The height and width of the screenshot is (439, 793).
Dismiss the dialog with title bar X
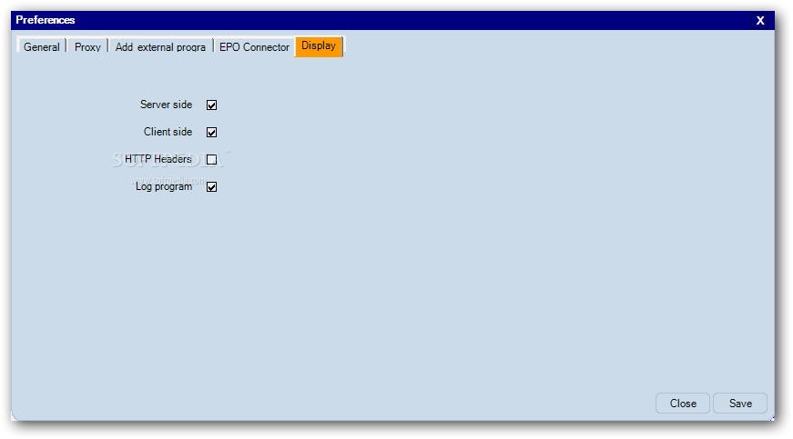click(760, 21)
